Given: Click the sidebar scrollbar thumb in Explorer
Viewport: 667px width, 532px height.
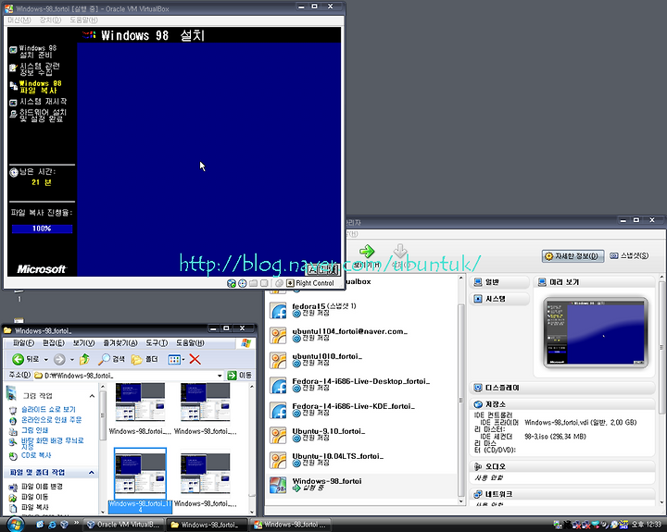Looking at the screenshot, I should tap(103, 415).
